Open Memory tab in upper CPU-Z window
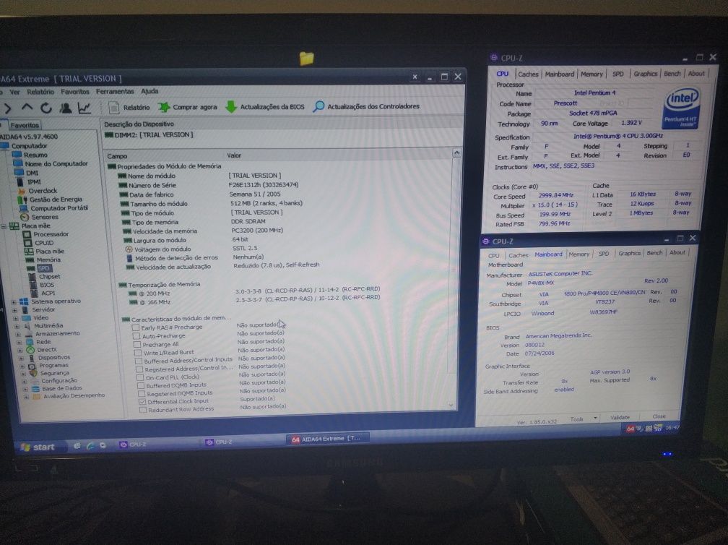728x545 pixels. [x=592, y=74]
